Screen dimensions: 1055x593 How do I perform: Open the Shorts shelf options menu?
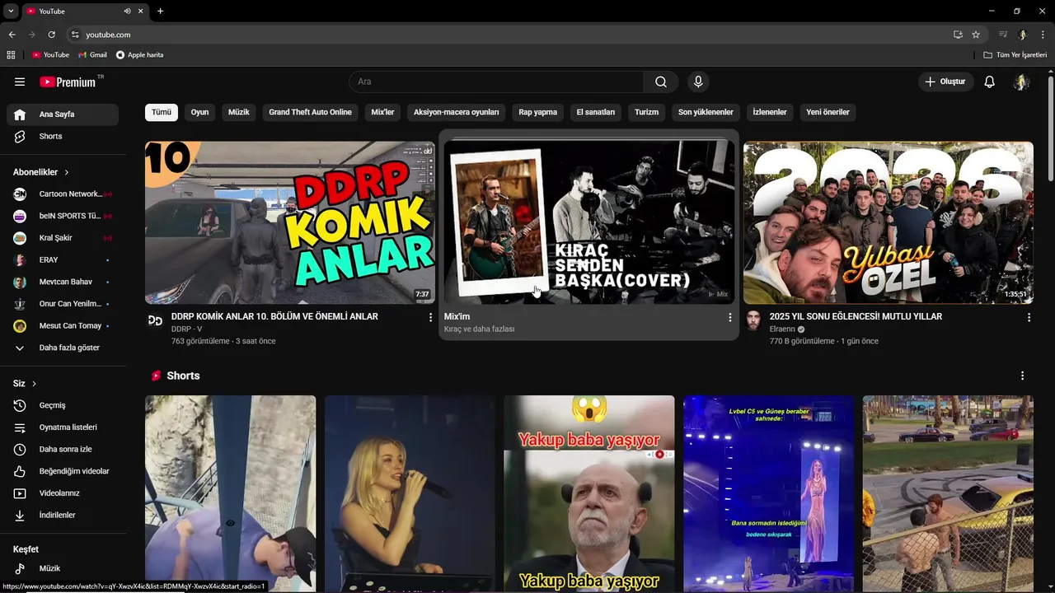(1022, 376)
